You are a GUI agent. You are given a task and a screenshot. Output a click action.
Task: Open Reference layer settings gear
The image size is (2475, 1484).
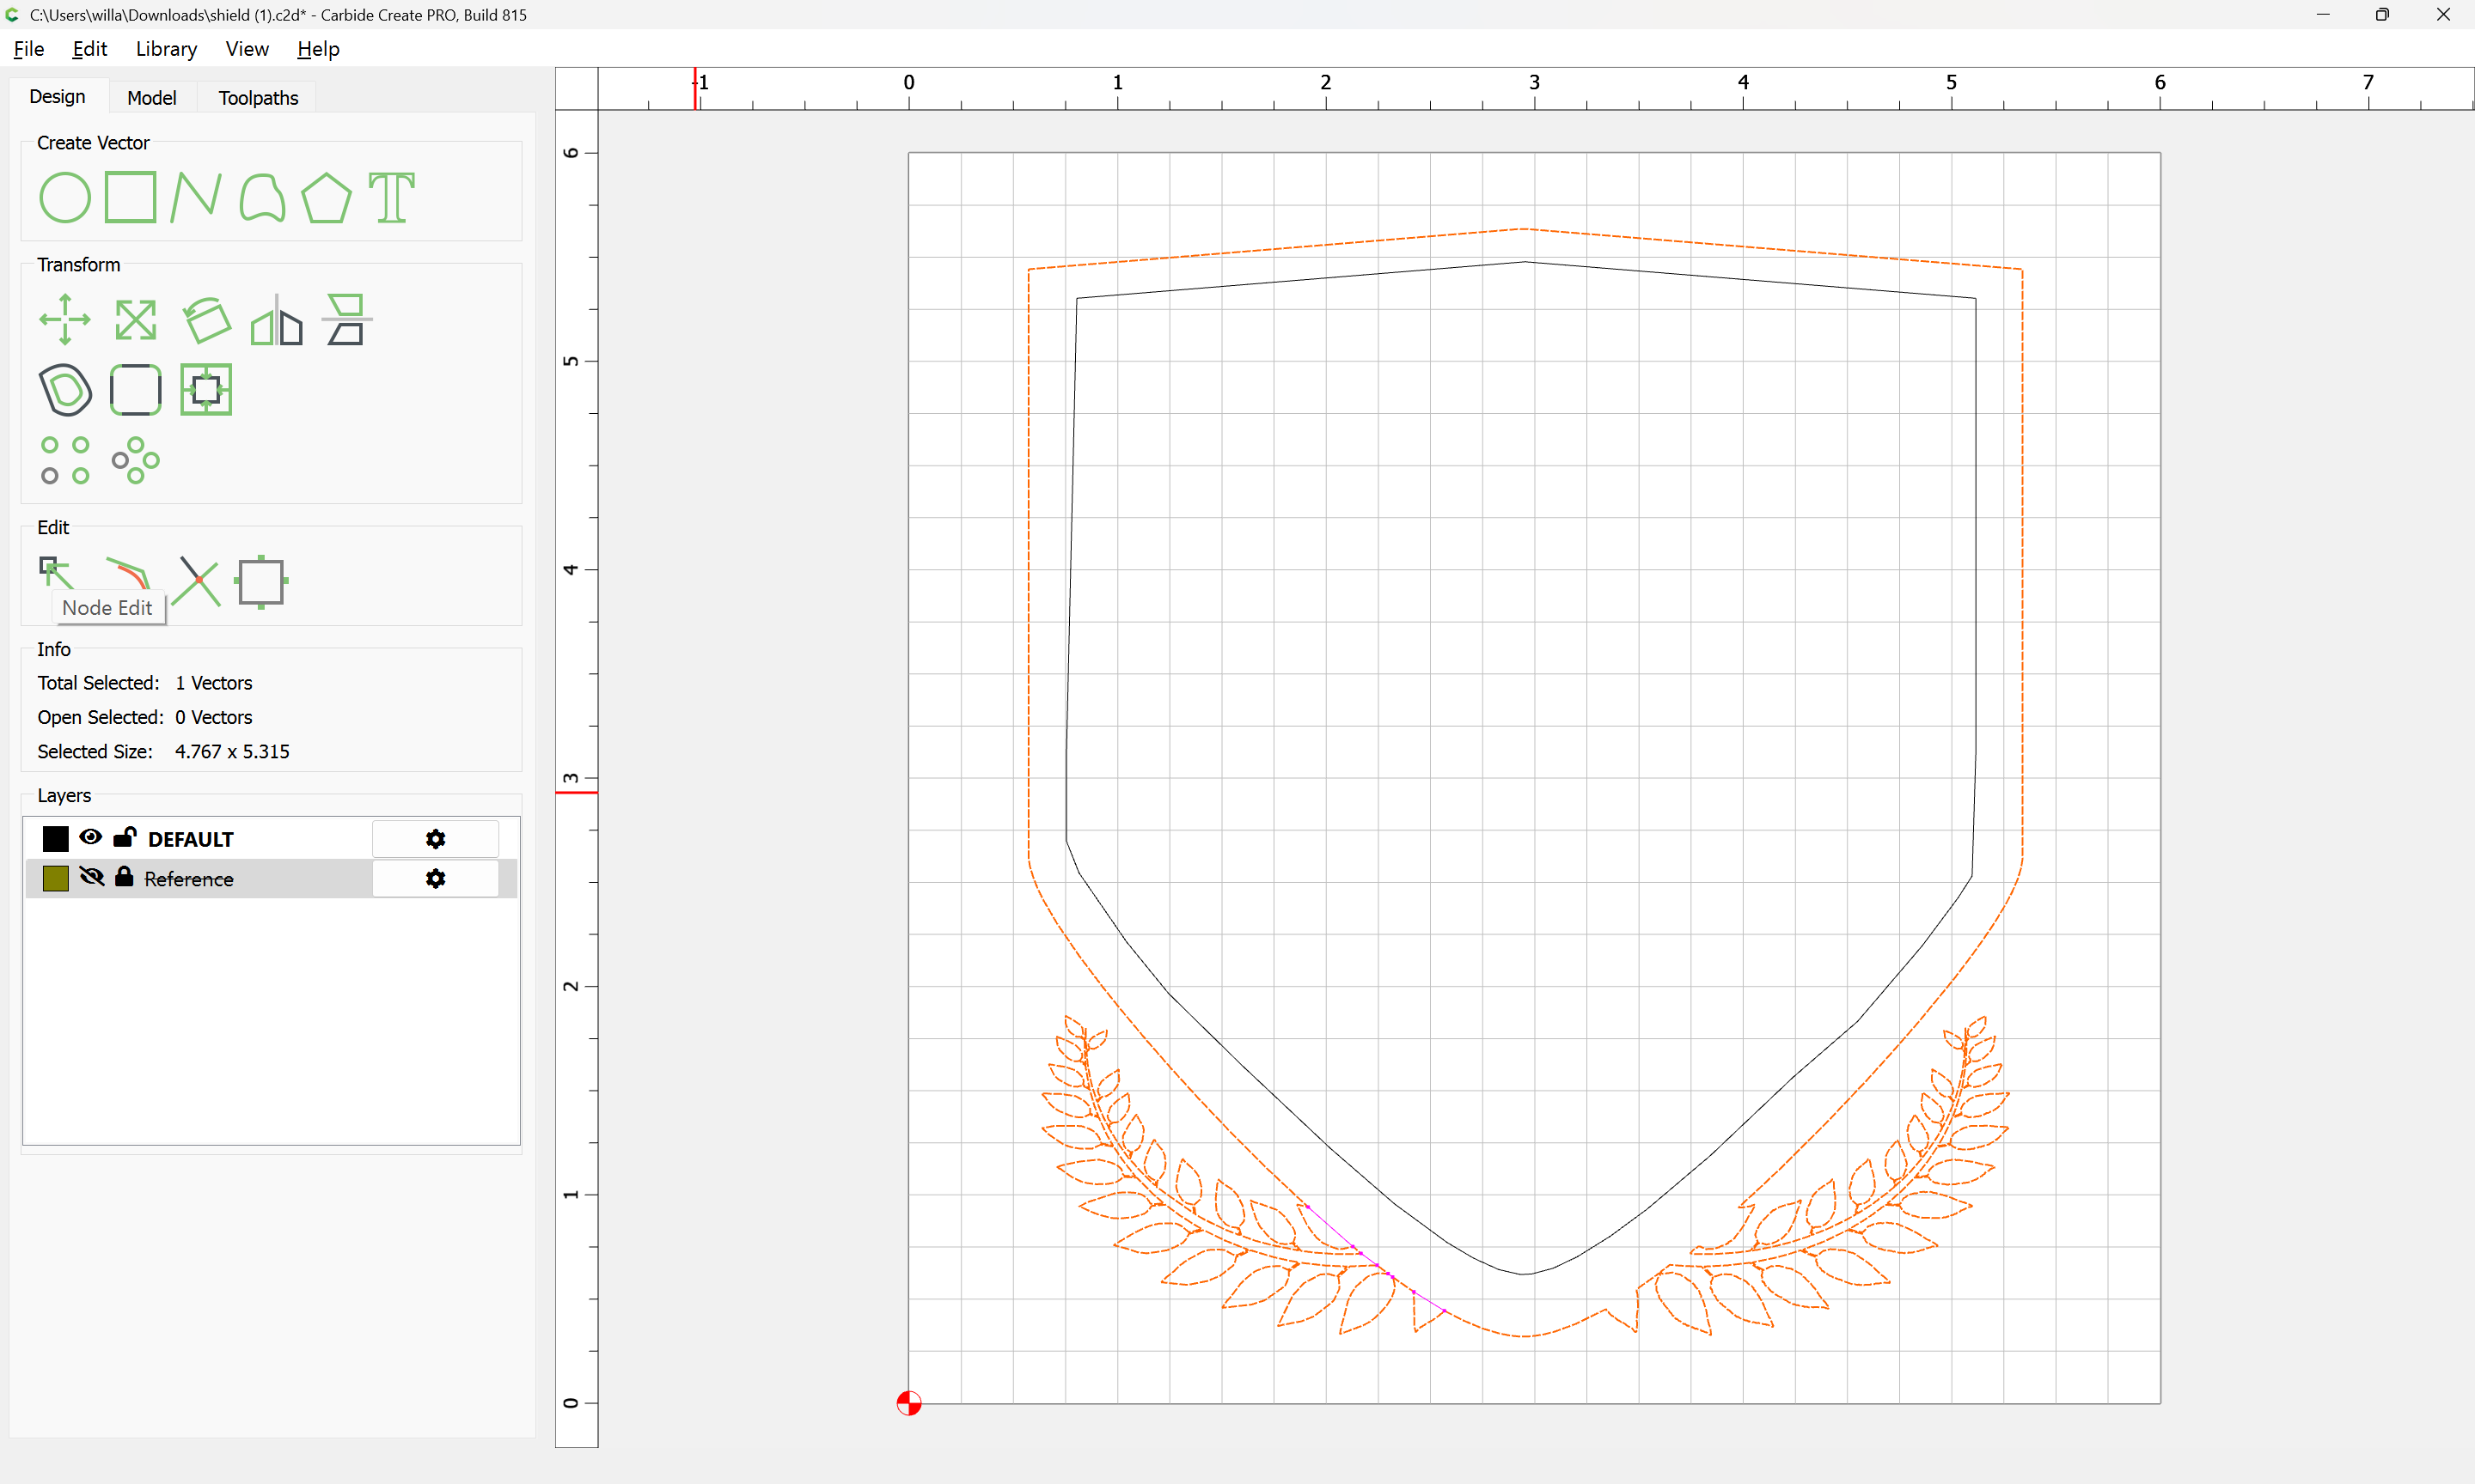435,878
